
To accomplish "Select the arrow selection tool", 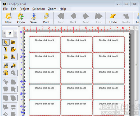I will click(6, 42).
